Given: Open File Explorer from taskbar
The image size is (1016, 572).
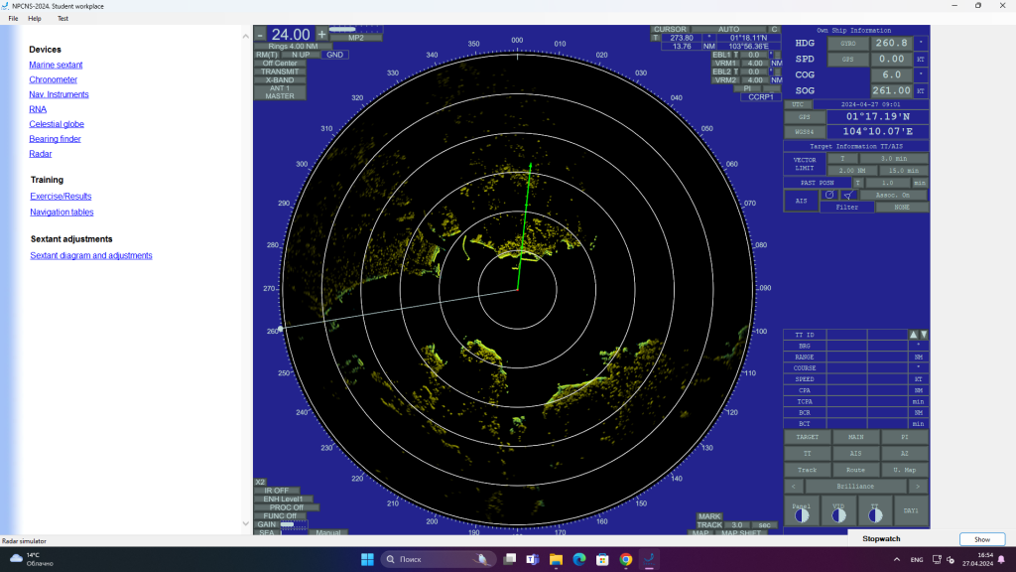Looking at the screenshot, I should [556, 559].
